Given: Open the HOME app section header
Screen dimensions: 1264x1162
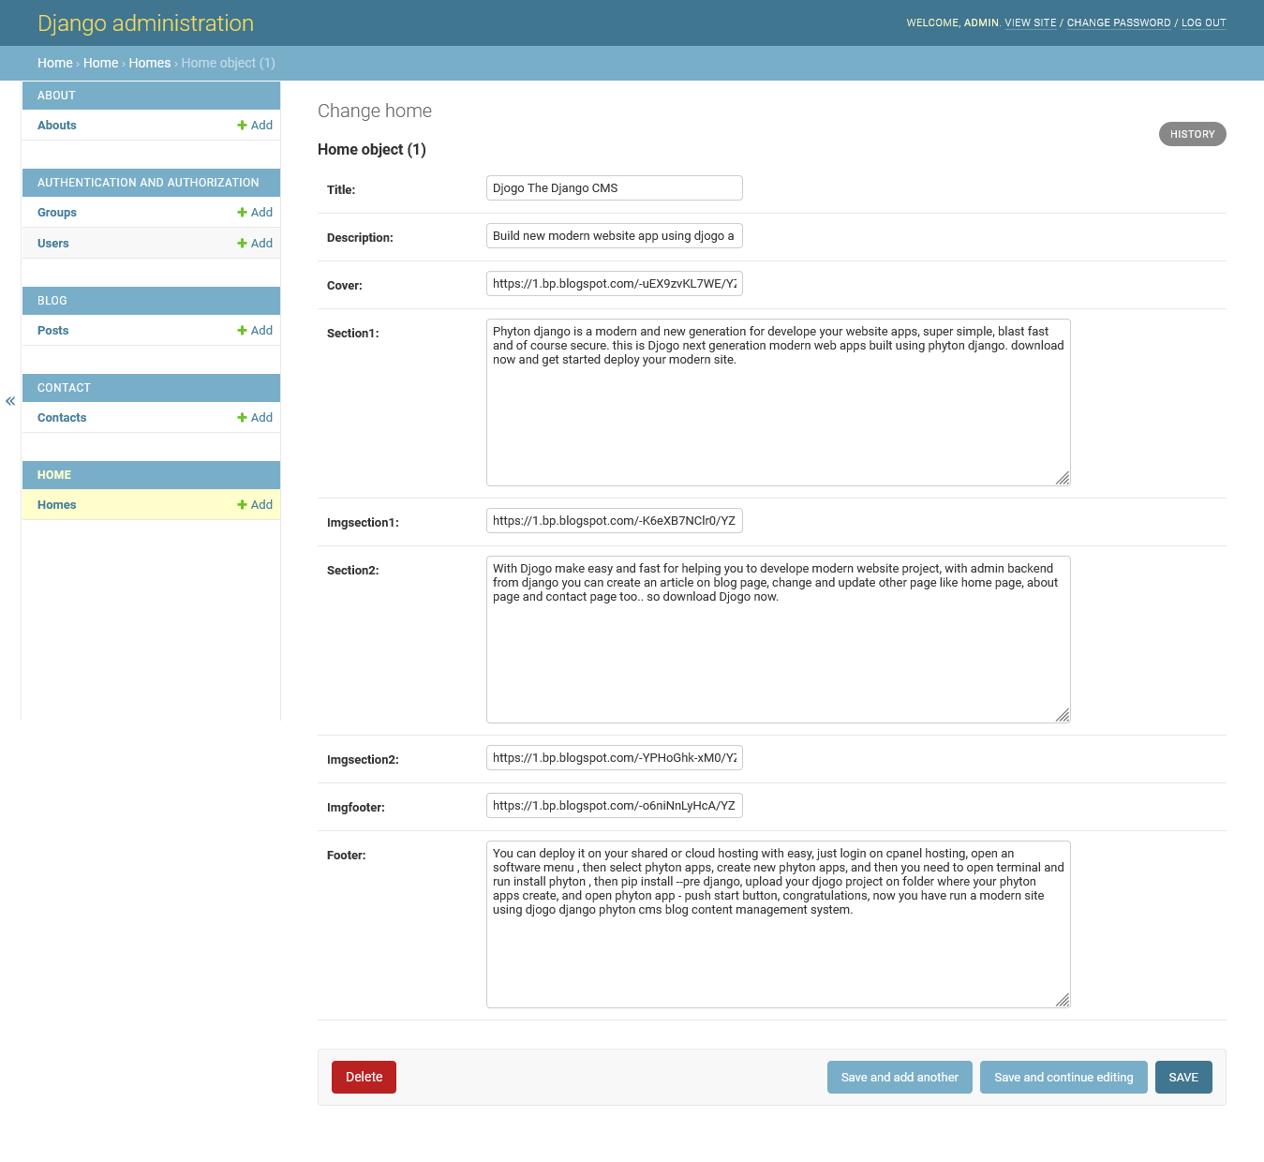Looking at the screenshot, I should (54, 475).
